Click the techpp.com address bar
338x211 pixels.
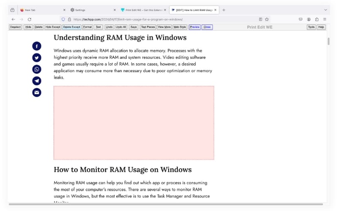click(x=164, y=19)
